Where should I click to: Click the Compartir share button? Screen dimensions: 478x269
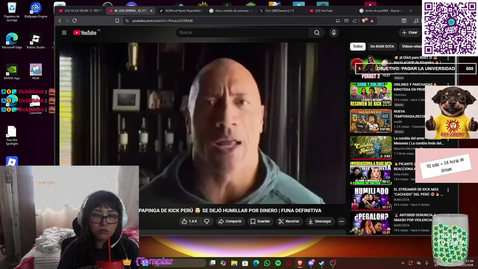point(230,221)
